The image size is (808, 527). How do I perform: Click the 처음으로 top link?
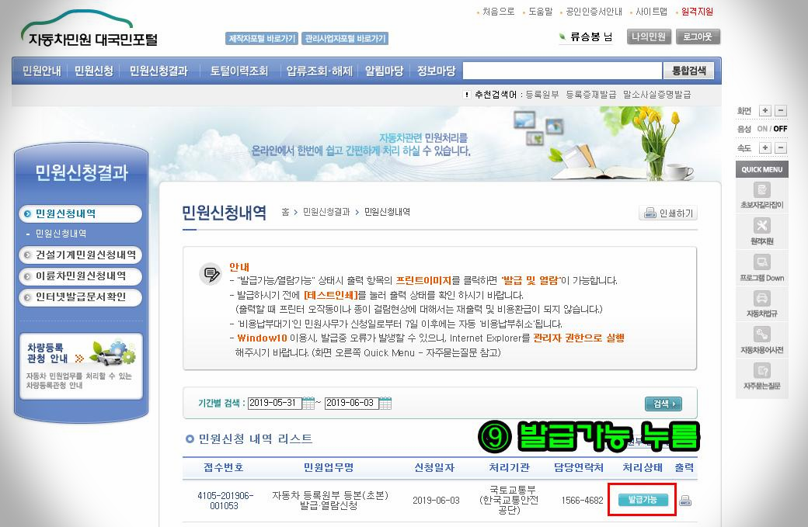[498, 12]
